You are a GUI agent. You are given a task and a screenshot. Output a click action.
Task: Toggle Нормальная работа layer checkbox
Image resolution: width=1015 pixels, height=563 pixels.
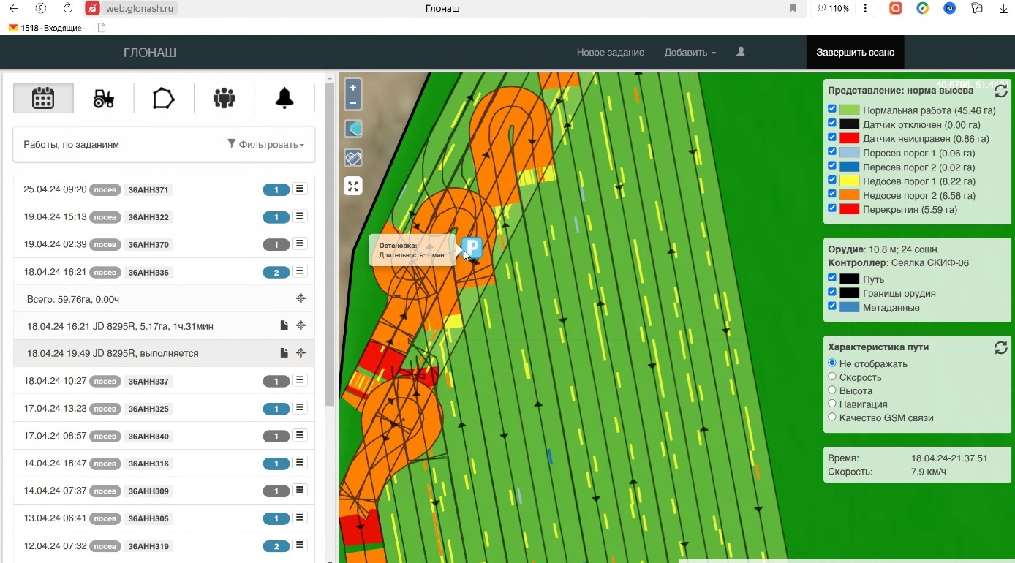832,109
